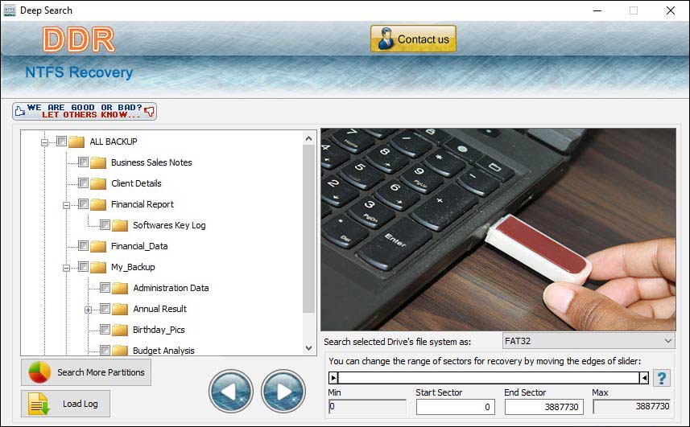Tick the Budget Analysis checkbox

[105, 350]
